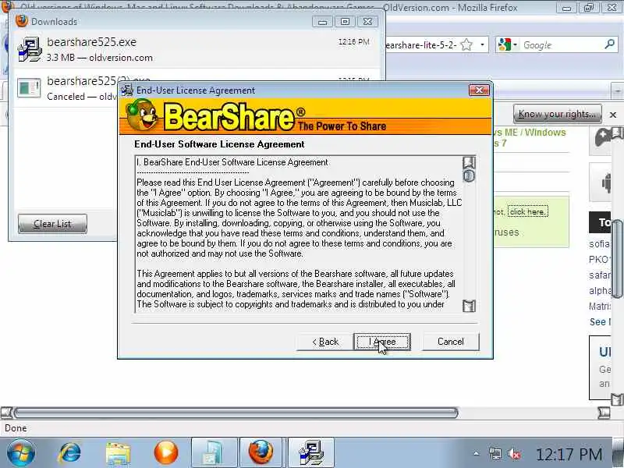Select the canceled bearshare525 download icon
This screenshot has height=468, width=624.
(29, 88)
